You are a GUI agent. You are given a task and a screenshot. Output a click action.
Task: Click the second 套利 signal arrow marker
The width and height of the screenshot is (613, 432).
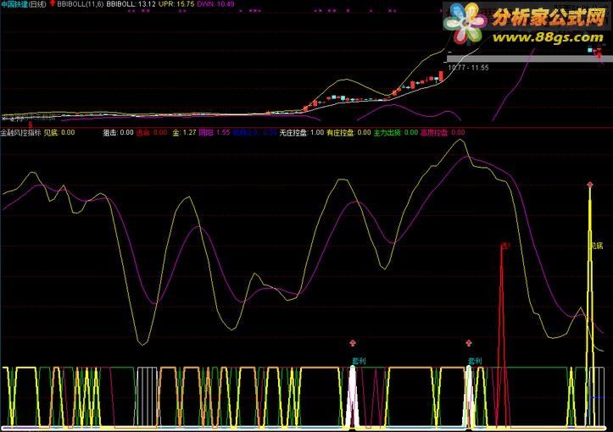tap(469, 343)
